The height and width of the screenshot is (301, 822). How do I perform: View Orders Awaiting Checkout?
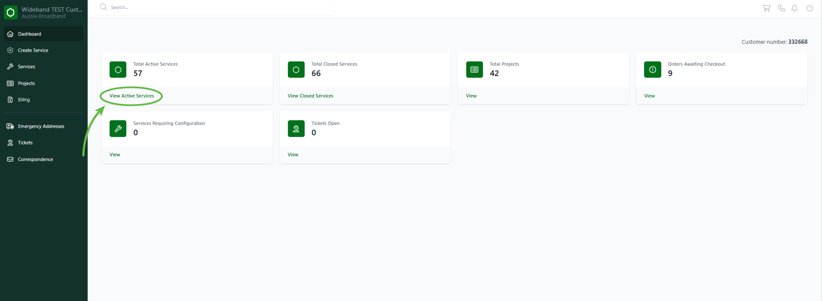click(x=649, y=96)
